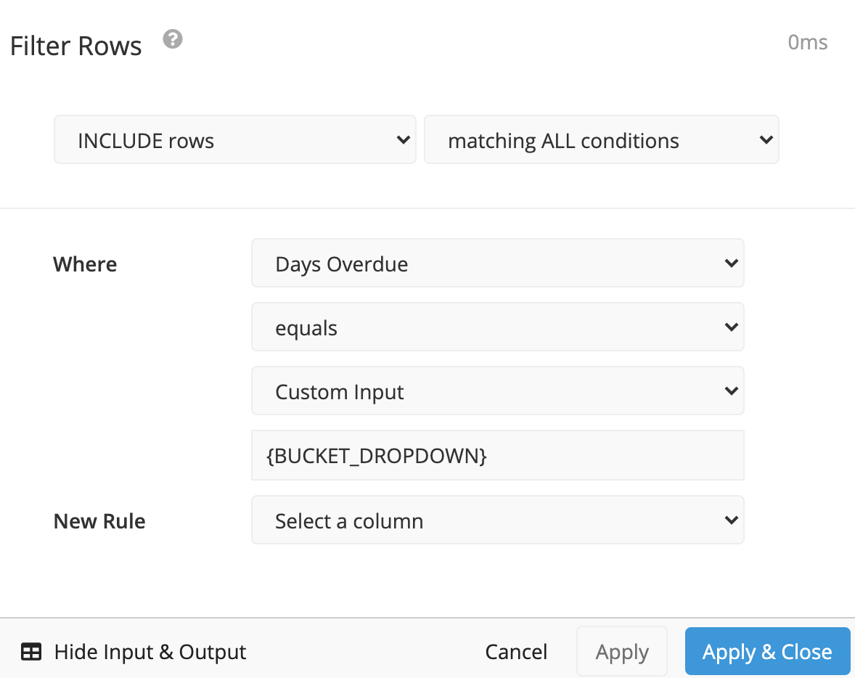Open the matching ALL conditions dropdown
The image size is (855, 678).
point(602,139)
